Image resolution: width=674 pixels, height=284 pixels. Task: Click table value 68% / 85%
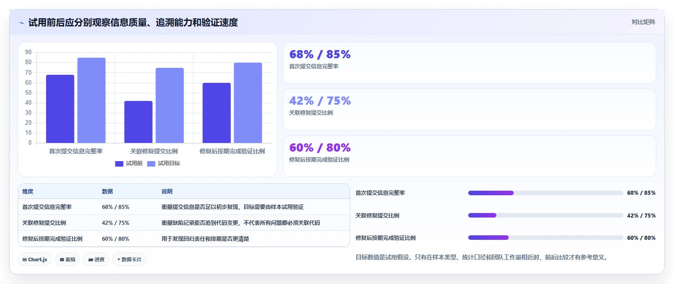point(116,207)
